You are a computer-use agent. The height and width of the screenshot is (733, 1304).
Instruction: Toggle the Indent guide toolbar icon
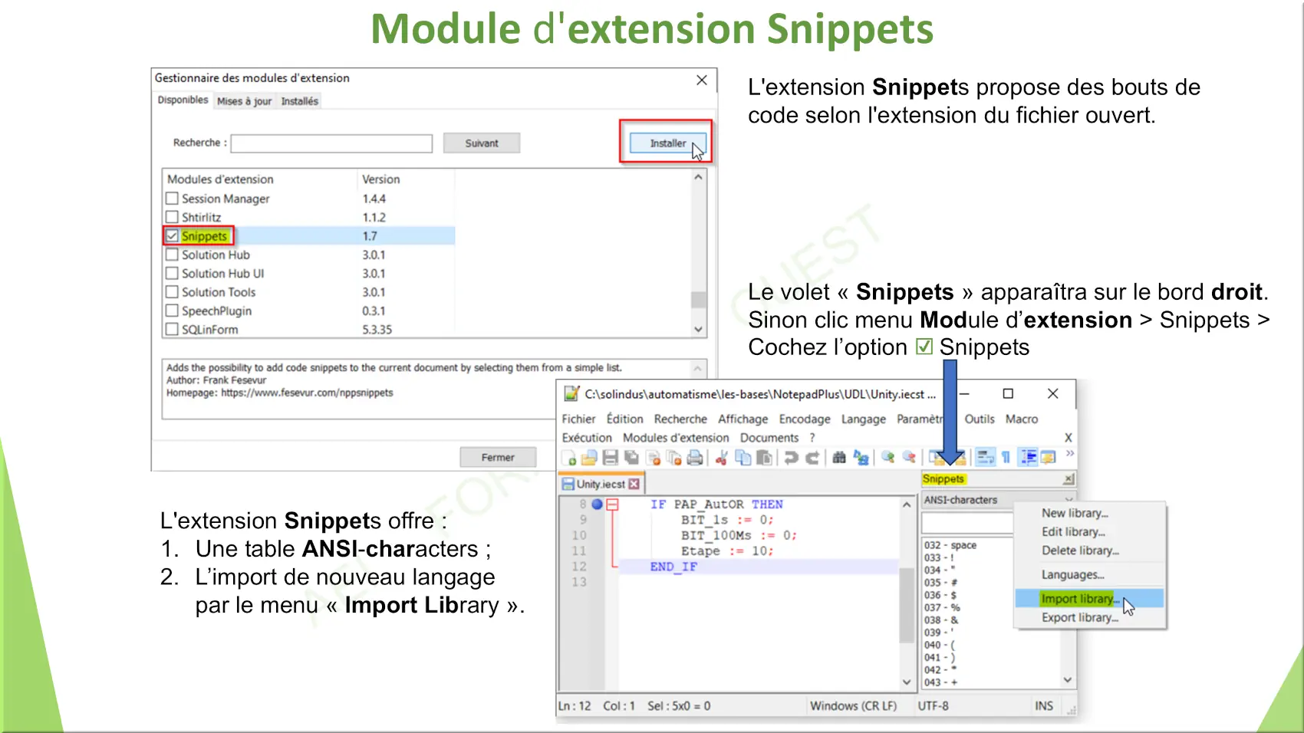(x=1028, y=458)
